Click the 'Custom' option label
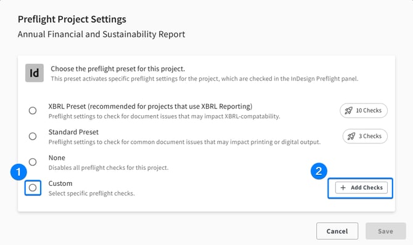This screenshot has width=413, height=245. click(60, 183)
